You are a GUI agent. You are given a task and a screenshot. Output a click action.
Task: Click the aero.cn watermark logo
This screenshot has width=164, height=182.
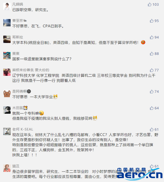click(140, 174)
